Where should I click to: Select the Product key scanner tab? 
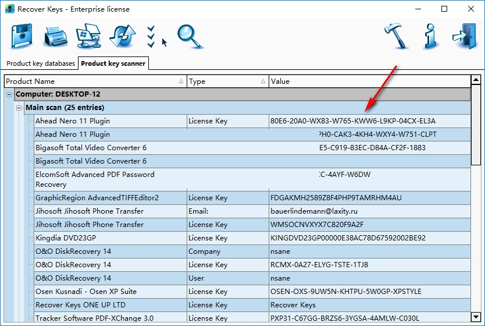click(113, 63)
